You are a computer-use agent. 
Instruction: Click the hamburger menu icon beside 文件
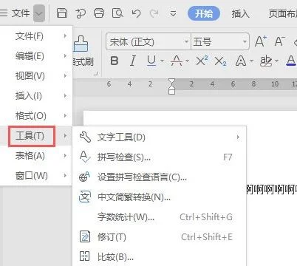coord(4,13)
